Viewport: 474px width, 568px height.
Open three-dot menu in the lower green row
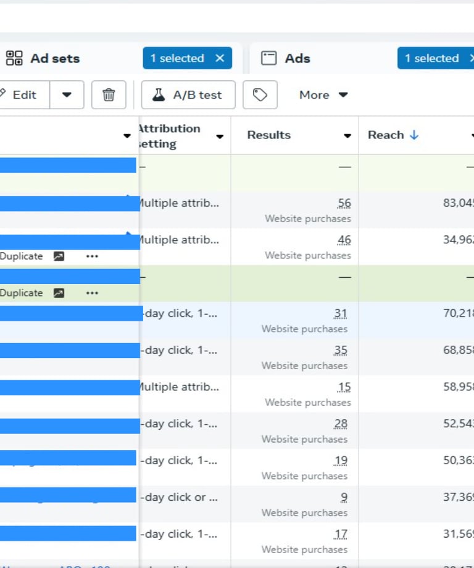click(x=92, y=293)
